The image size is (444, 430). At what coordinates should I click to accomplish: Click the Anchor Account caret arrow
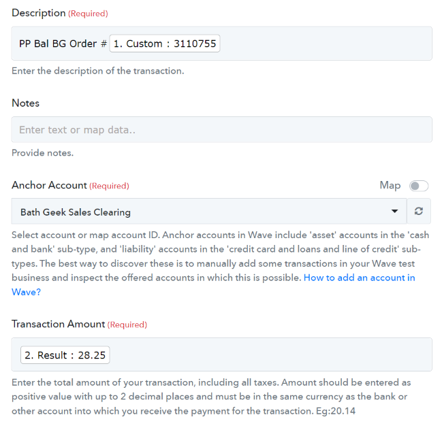pos(394,211)
